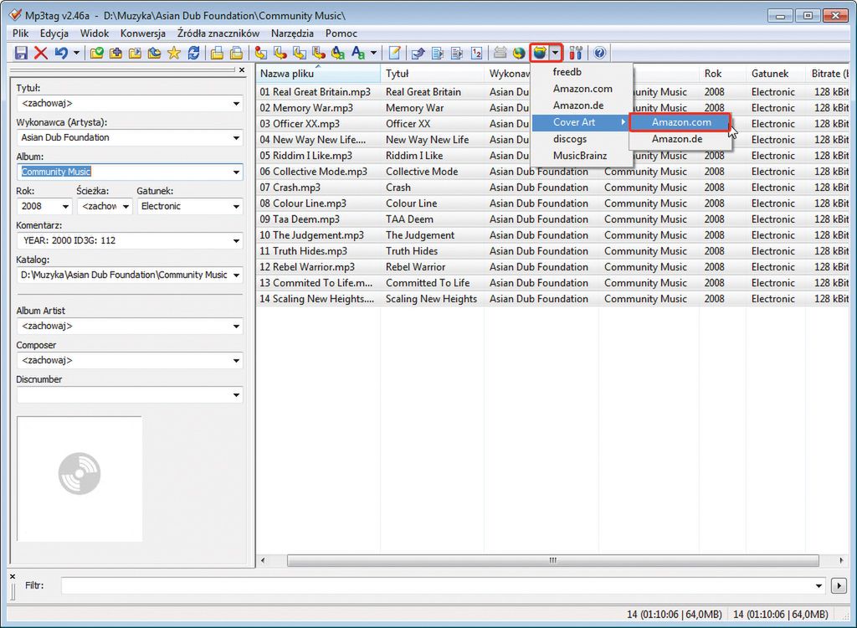This screenshot has width=857, height=628.
Task: Open the tools options wrench icon
Action: tap(576, 53)
